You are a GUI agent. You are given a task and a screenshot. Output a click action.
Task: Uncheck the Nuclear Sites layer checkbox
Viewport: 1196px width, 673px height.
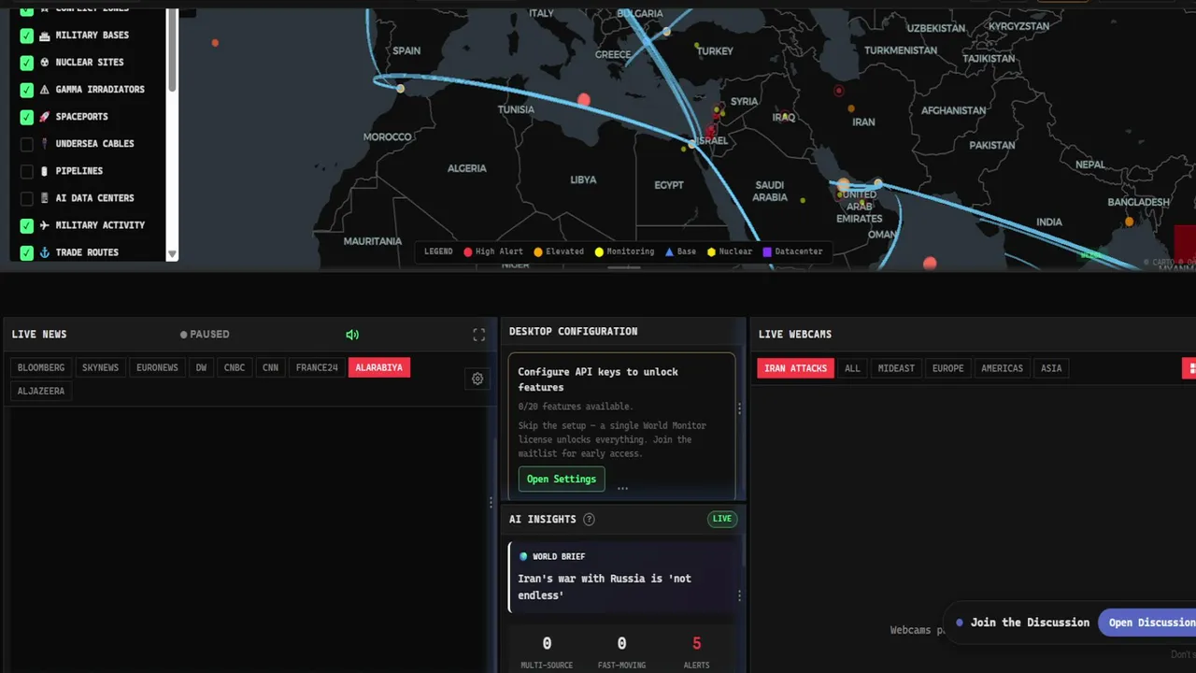pos(27,63)
